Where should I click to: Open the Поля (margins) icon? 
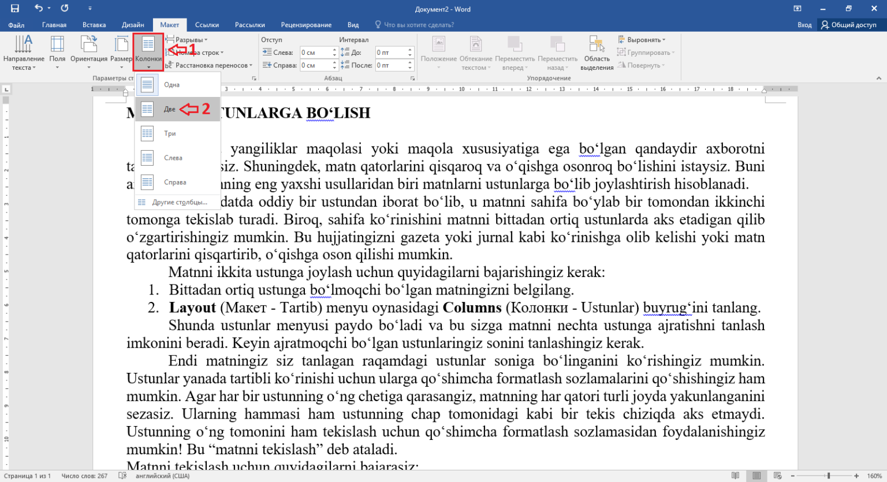coord(57,52)
